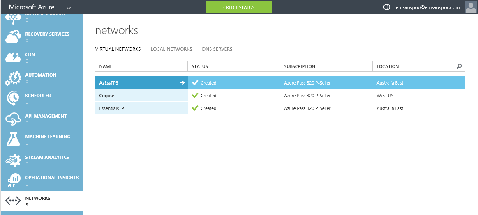Sort by Name column header
The image size is (478, 215).
pos(106,66)
